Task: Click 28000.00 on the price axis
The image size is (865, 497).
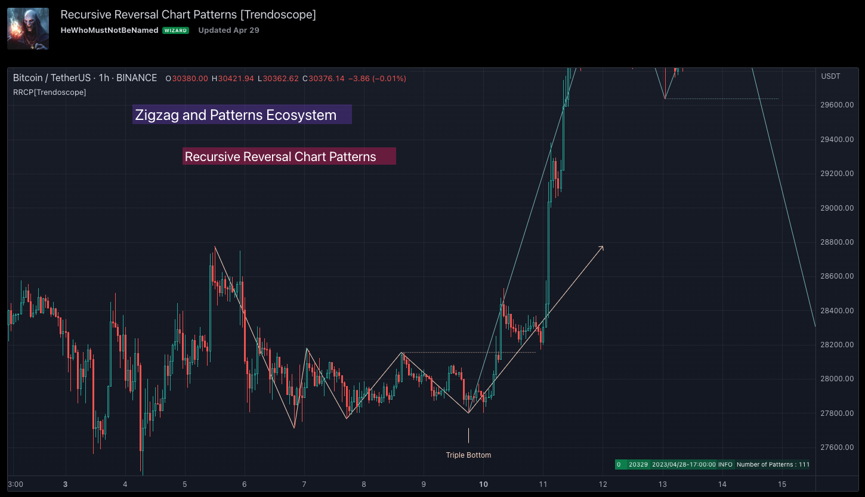Action: (837, 379)
